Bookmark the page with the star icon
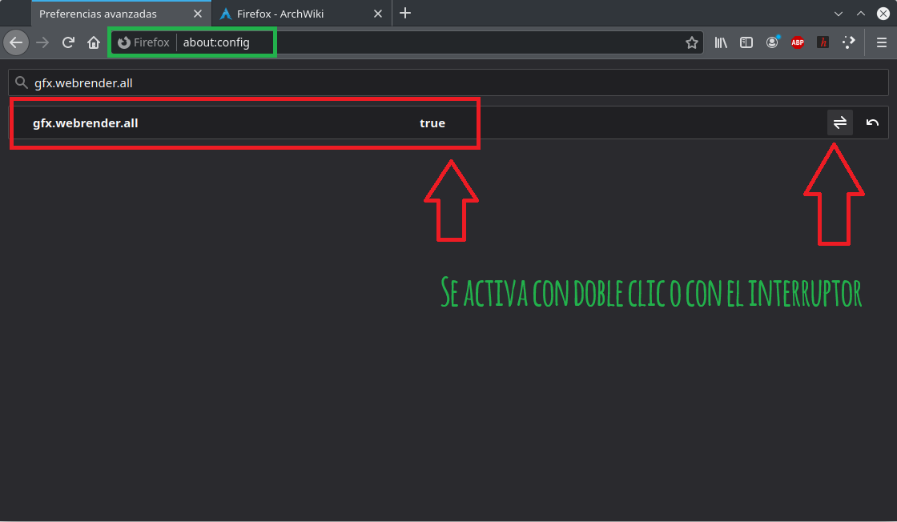This screenshot has width=897, height=522. [x=692, y=42]
